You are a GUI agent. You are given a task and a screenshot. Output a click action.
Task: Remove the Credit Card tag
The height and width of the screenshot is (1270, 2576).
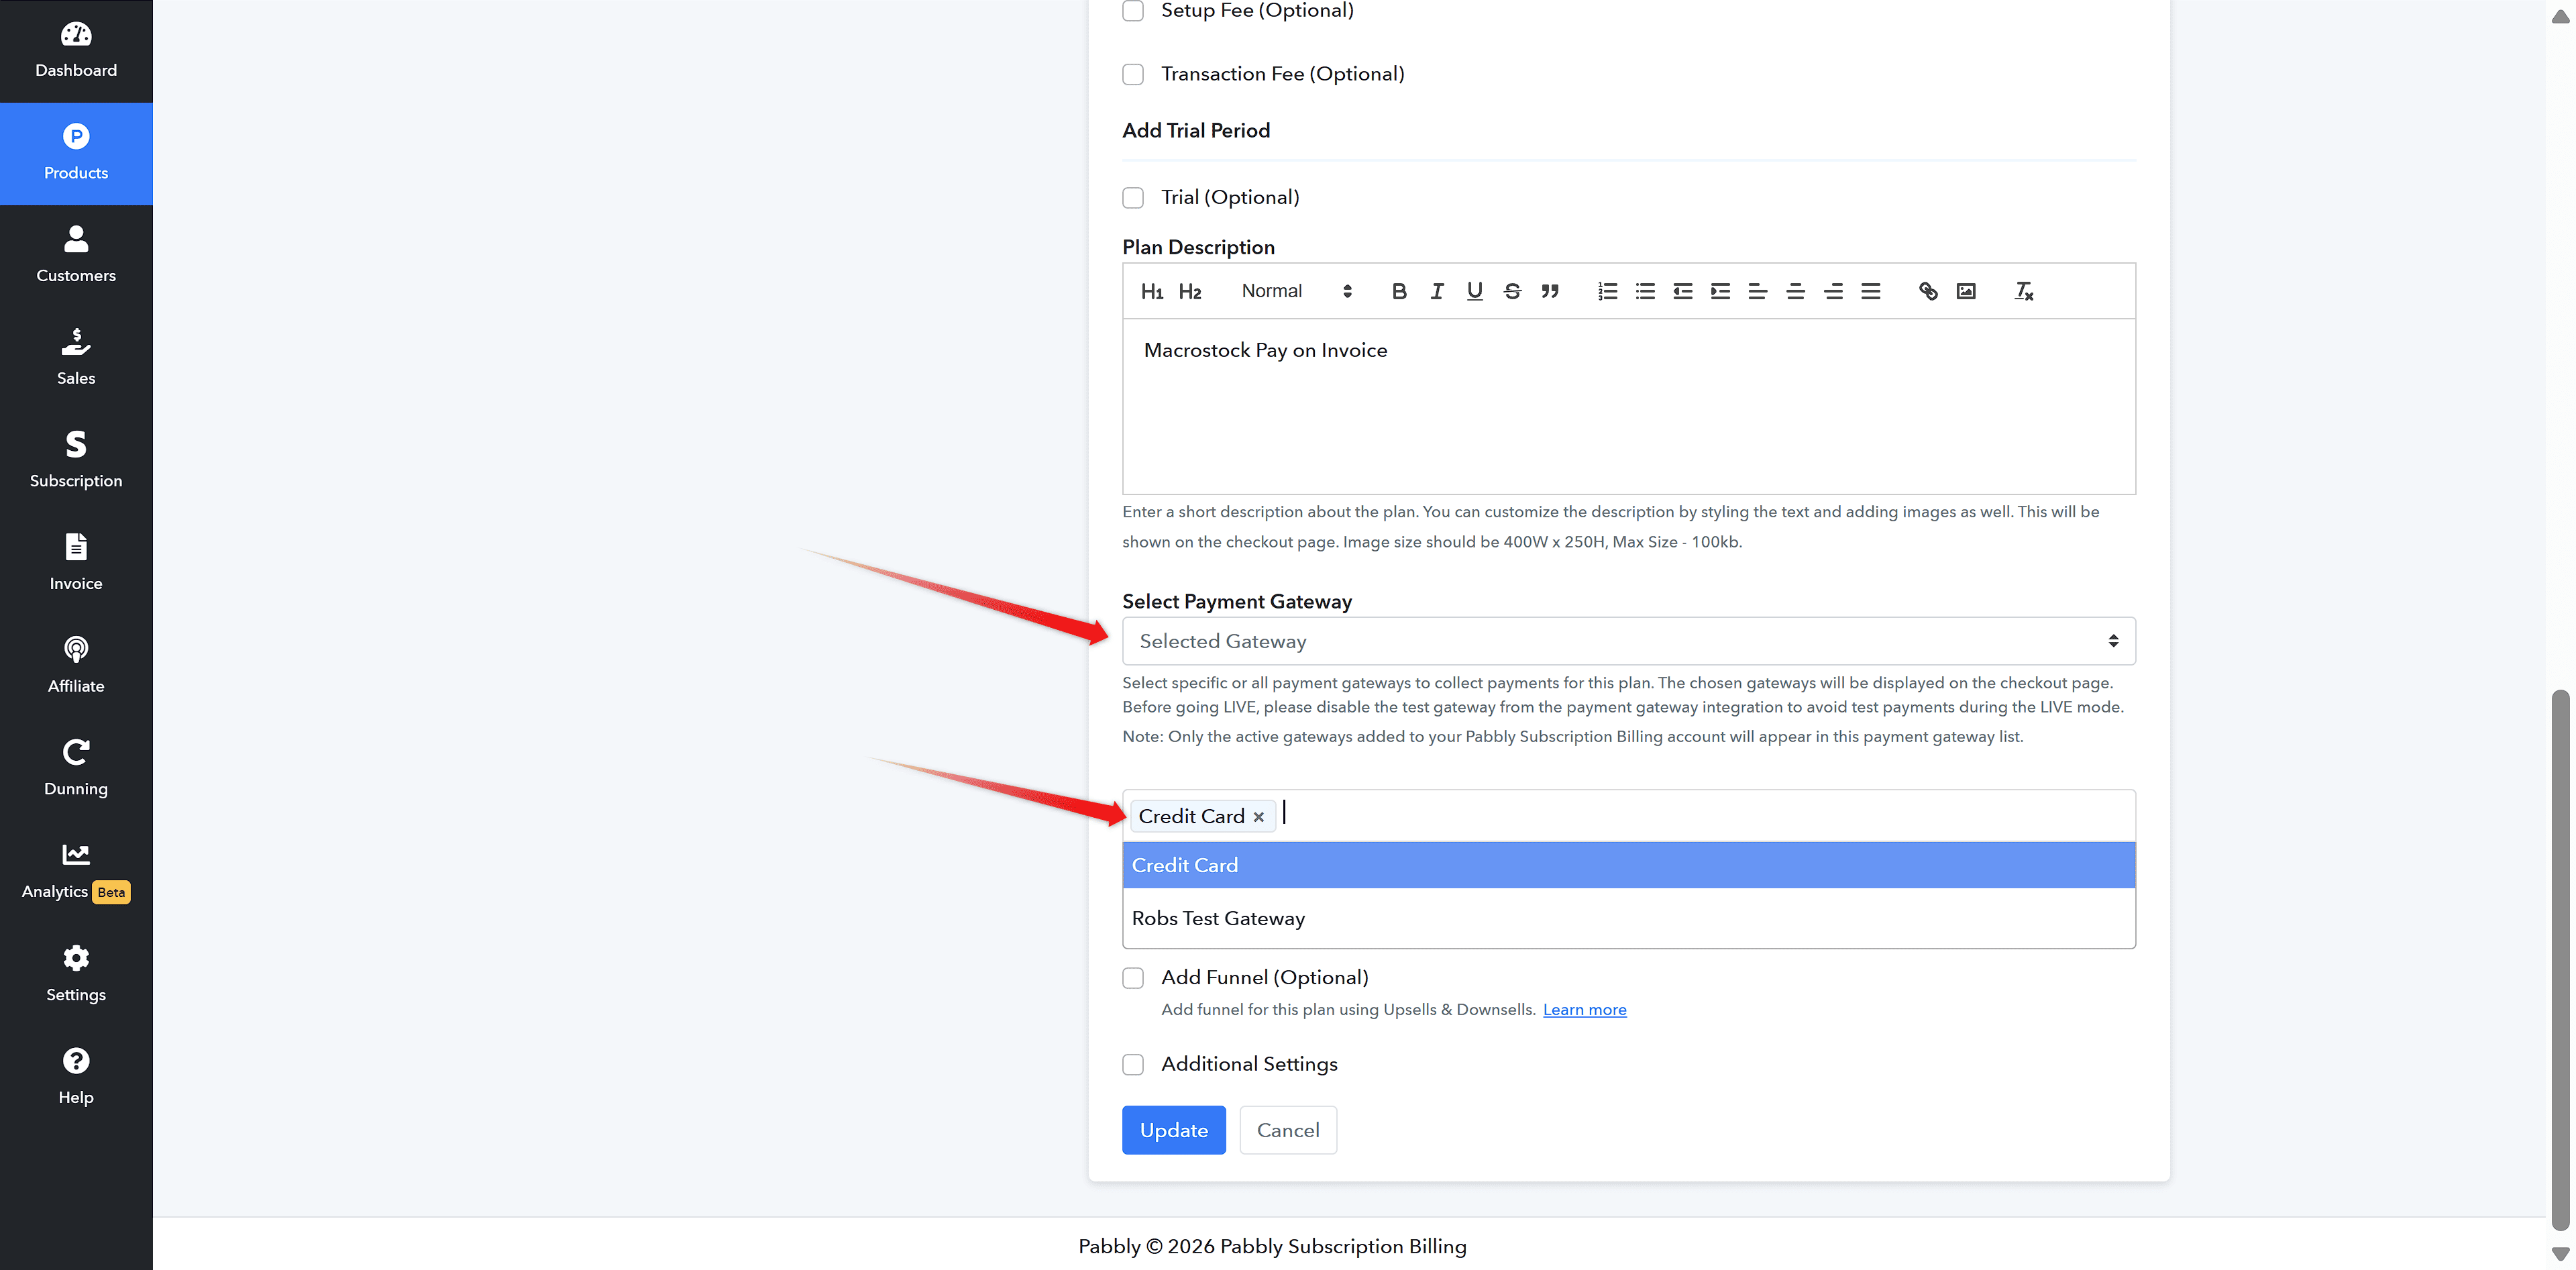point(1259,817)
